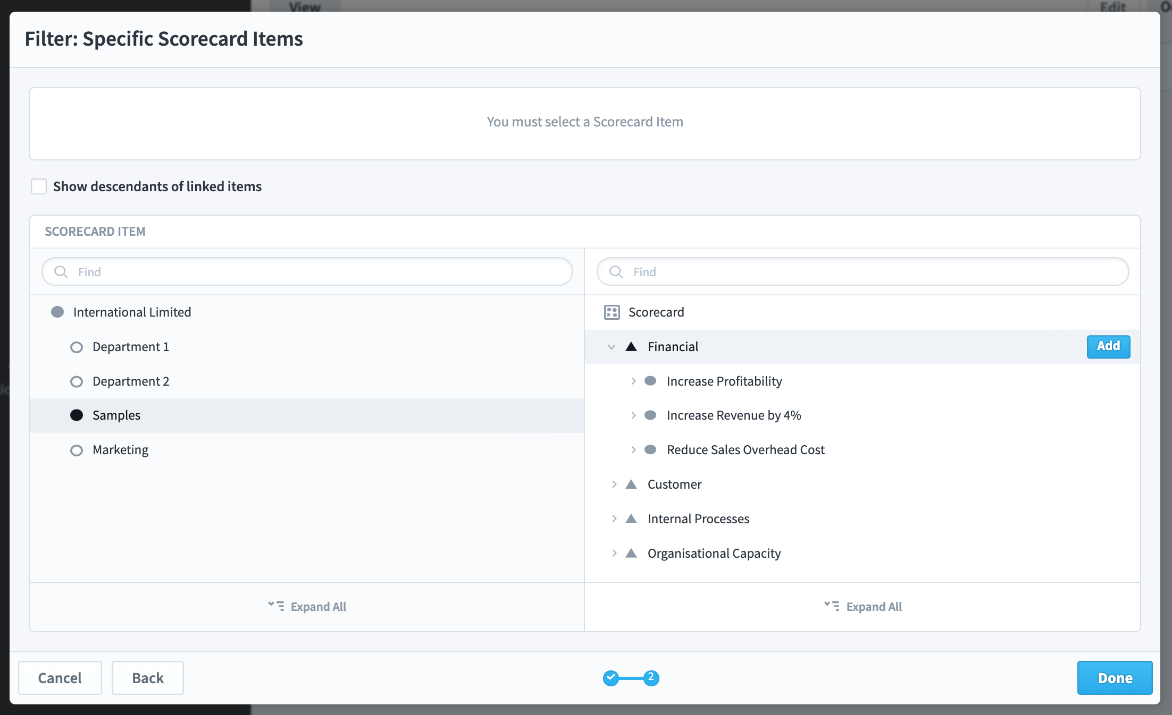
Task: Select the Department 1 radio button
Action: click(x=77, y=347)
